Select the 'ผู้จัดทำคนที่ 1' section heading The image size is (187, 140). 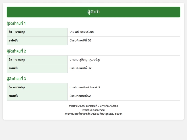pyautogui.click(x=16, y=24)
